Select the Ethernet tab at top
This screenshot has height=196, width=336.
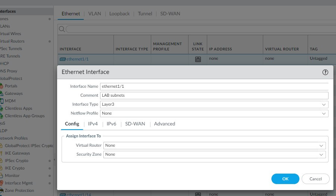tap(71, 14)
